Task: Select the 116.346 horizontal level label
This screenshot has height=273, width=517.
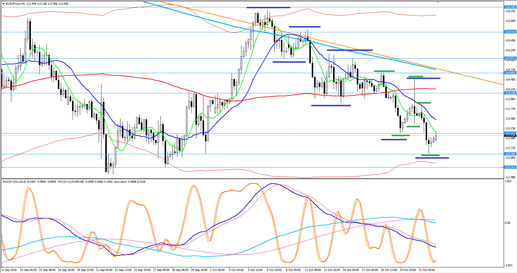Action: coord(510,7)
